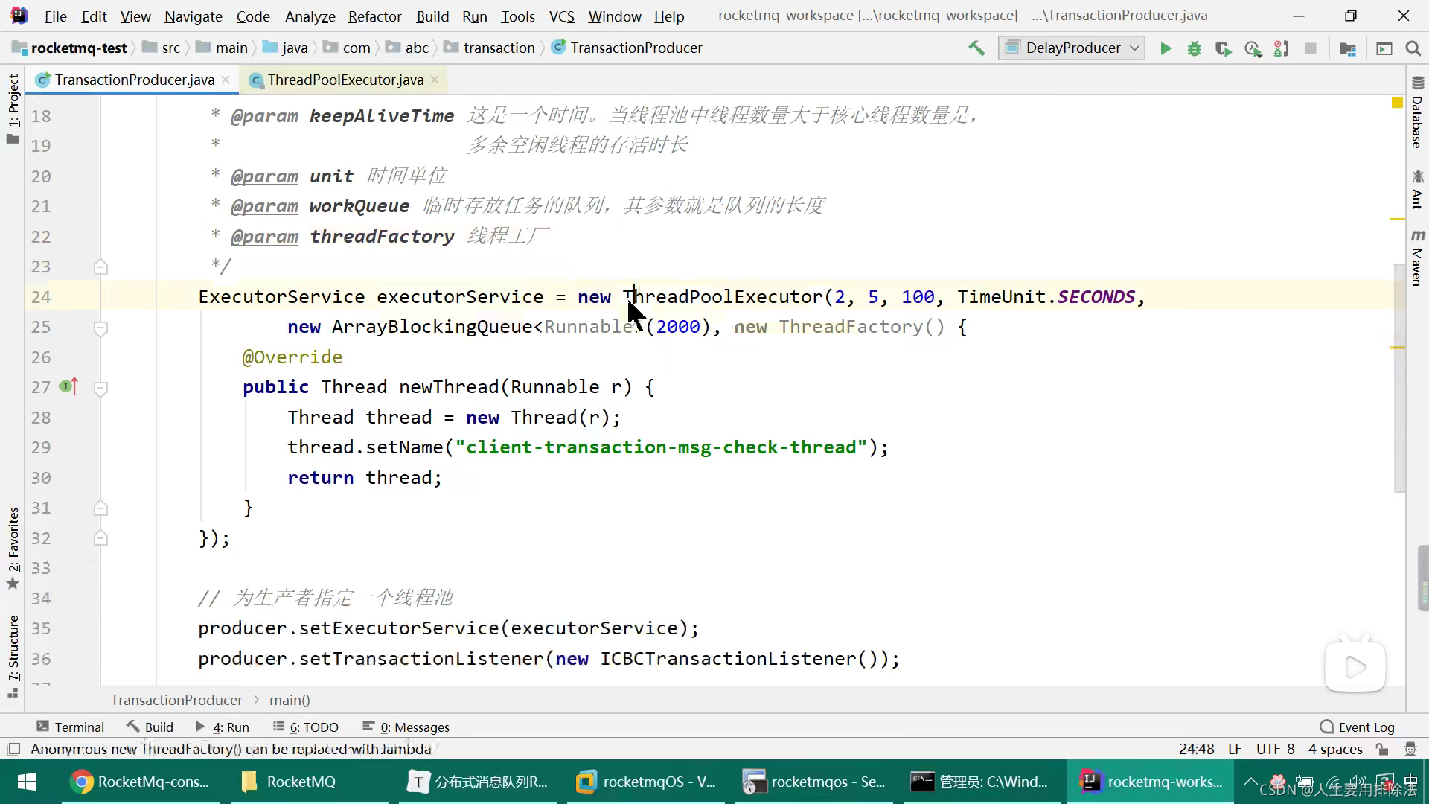The image size is (1429, 804).
Task: Switch to ThreadPoolExecutor.java tab
Action: tap(345, 80)
